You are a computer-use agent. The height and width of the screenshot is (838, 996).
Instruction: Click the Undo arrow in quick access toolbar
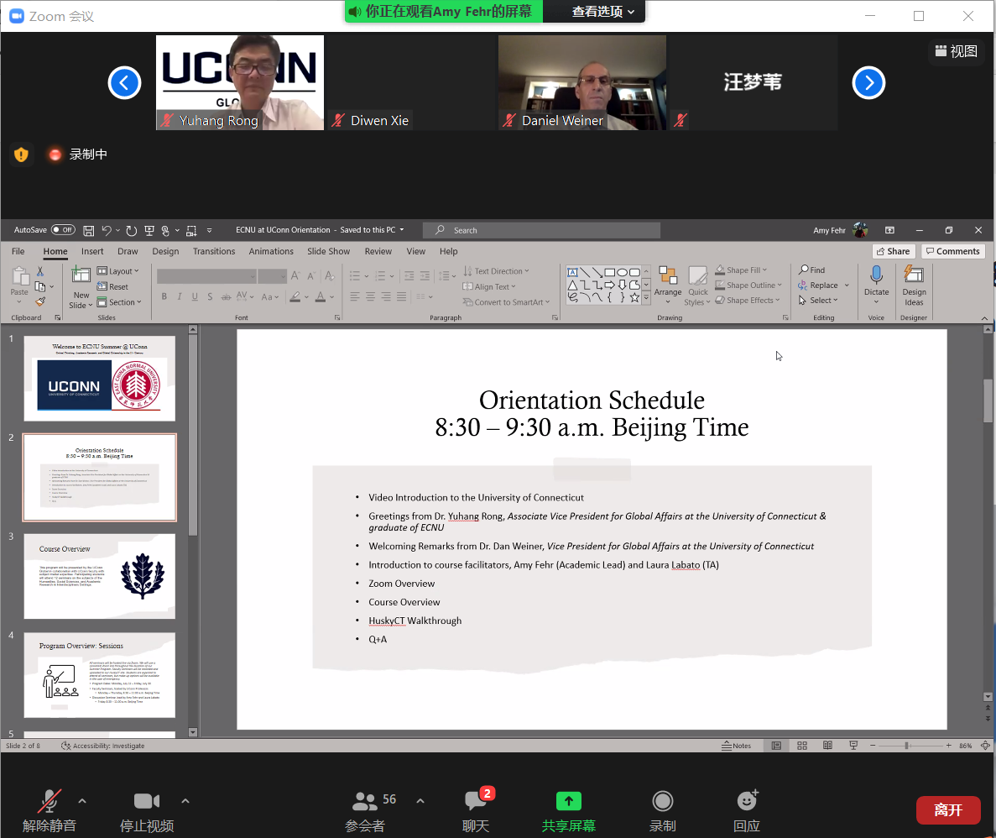pyautogui.click(x=106, y=230)
